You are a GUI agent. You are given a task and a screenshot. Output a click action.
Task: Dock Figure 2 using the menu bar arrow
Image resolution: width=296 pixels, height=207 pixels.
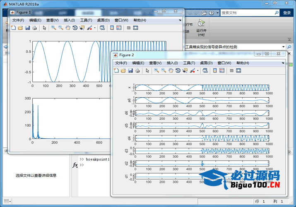click(283, 63)
